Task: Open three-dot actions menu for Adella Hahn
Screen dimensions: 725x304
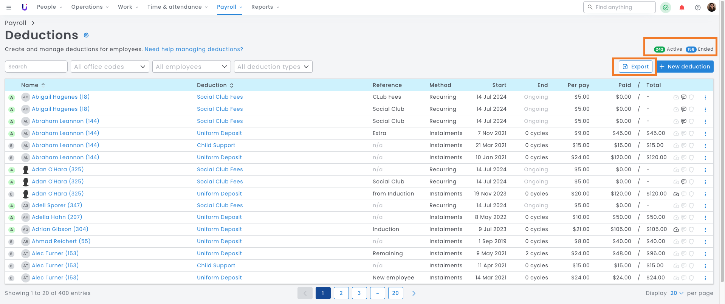Action: click(705, 218)
